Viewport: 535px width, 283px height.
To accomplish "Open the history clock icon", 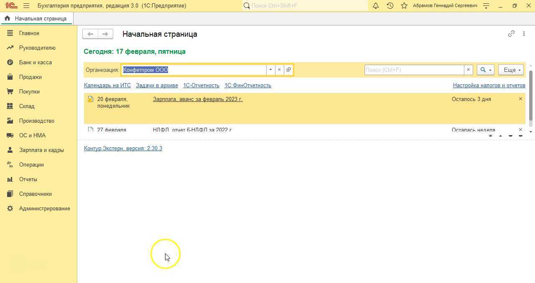I will [390, 6].
